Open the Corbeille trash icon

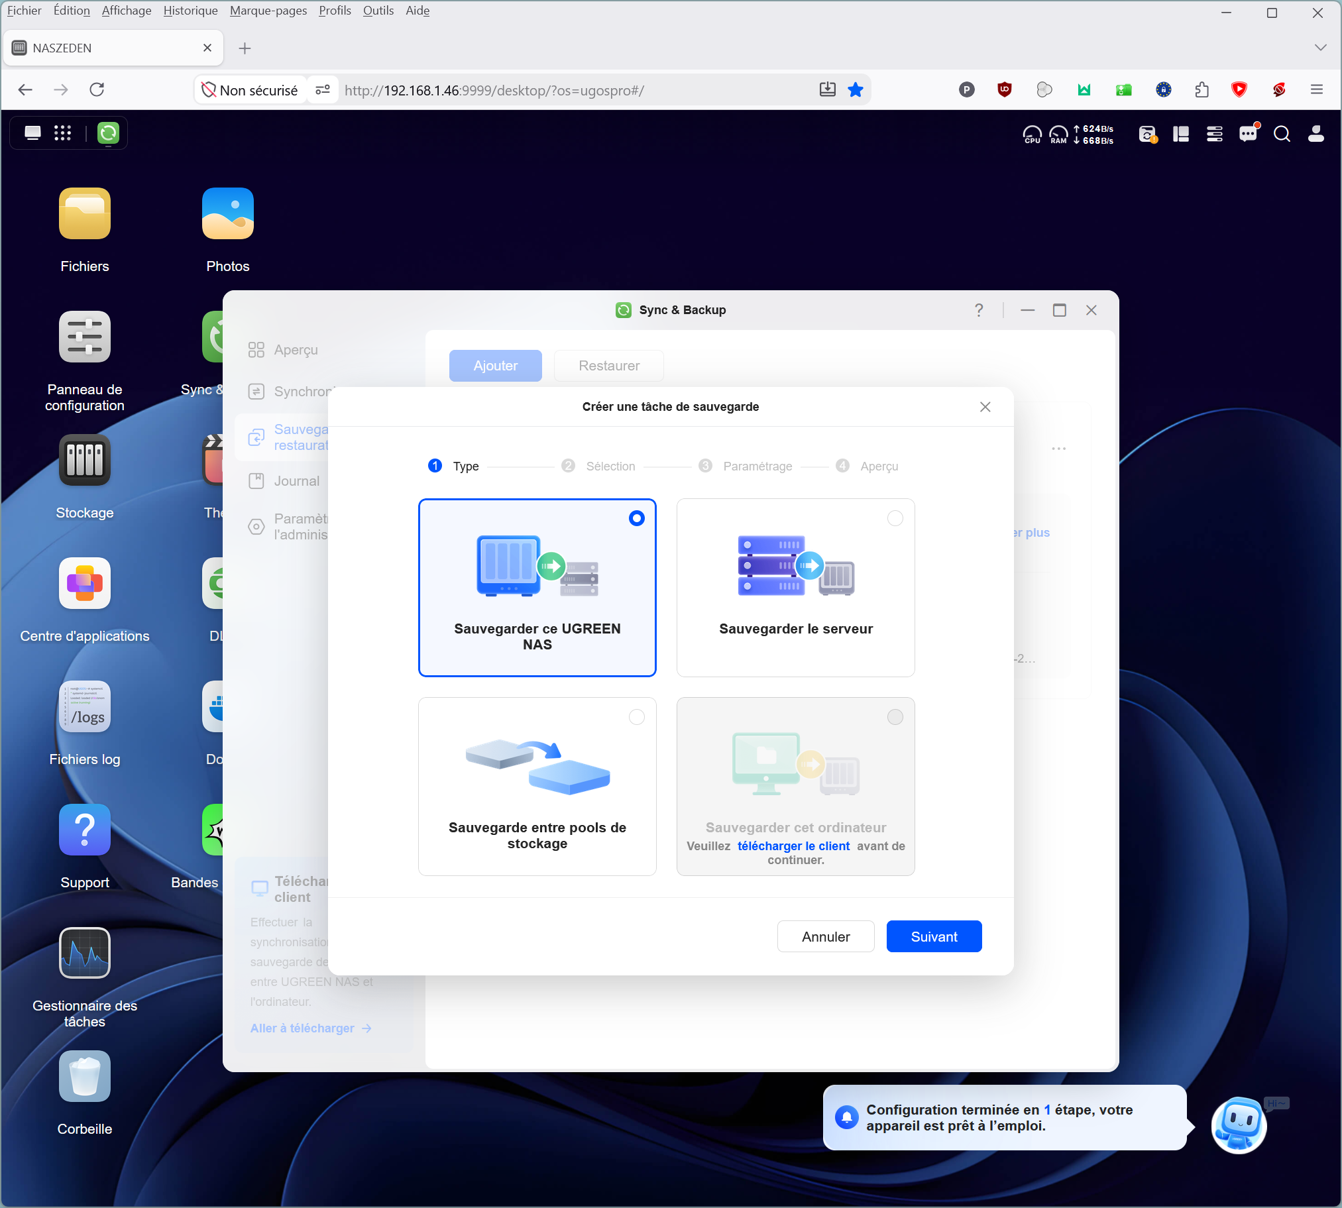click(x=84, y=1077)
